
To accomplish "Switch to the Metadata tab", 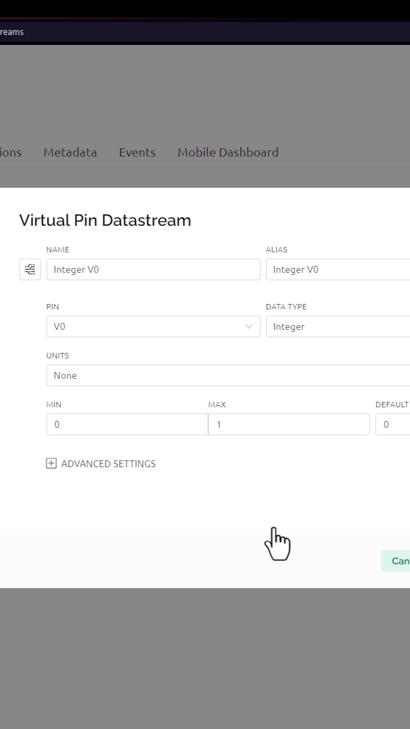I will point(70,153).
